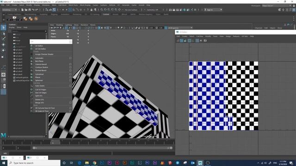Click the Channels menu in the Channel Box
This screenshot has width=296, height=166.
click(258, 28)
